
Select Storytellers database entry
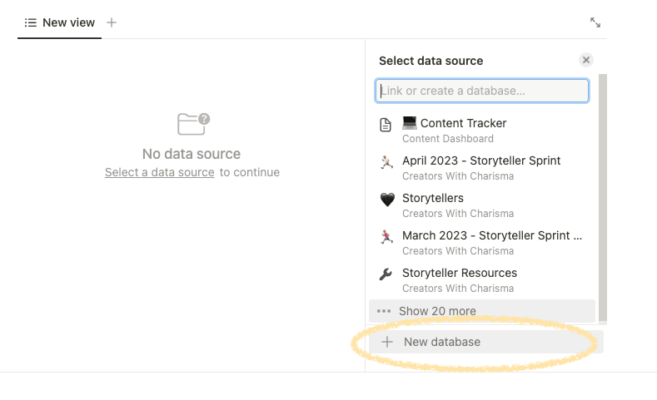[482, 205]
